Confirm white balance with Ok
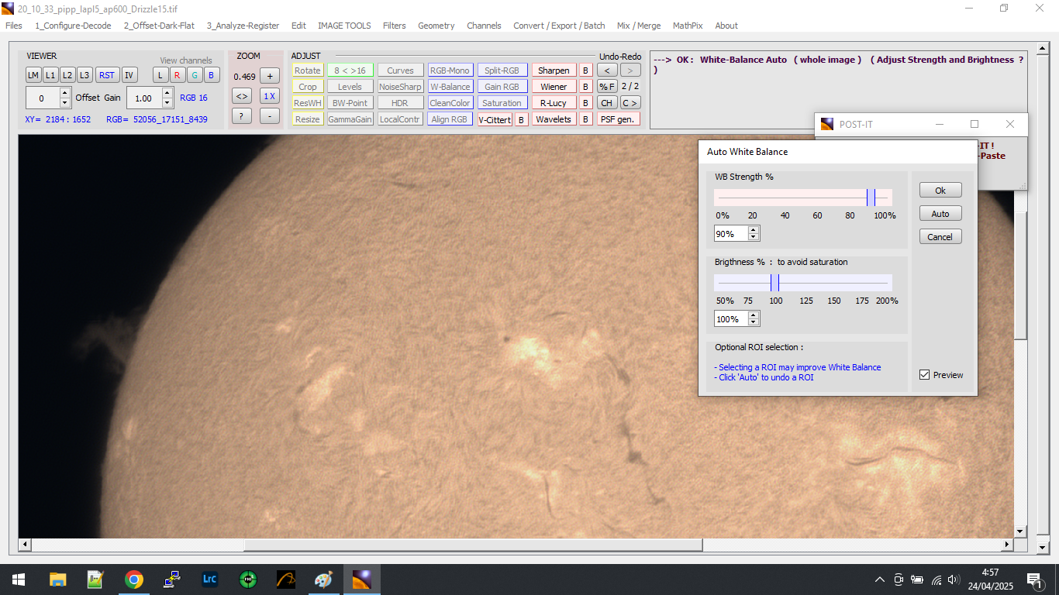 click(x=940, y=191)
